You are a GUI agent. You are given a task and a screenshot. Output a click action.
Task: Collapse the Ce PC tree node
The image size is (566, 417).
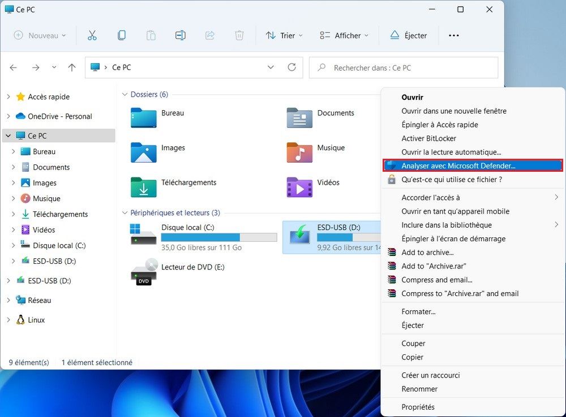(8, 136)
